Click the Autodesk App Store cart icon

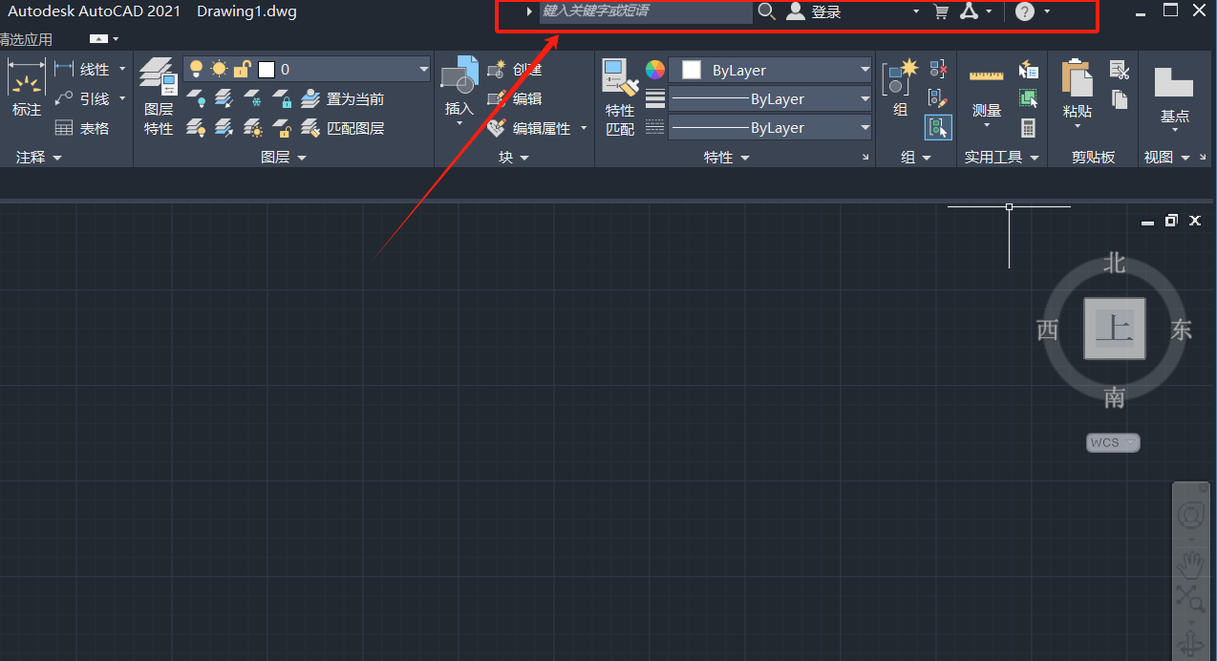tap(941, 11)
